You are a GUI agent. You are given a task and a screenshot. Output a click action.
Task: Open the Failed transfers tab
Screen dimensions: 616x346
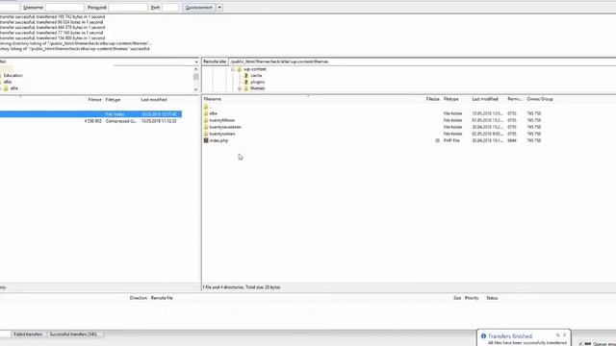tap(28, 334)
